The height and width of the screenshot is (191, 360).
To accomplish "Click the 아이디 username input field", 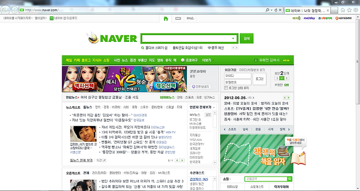I will (x=237, y=76).
